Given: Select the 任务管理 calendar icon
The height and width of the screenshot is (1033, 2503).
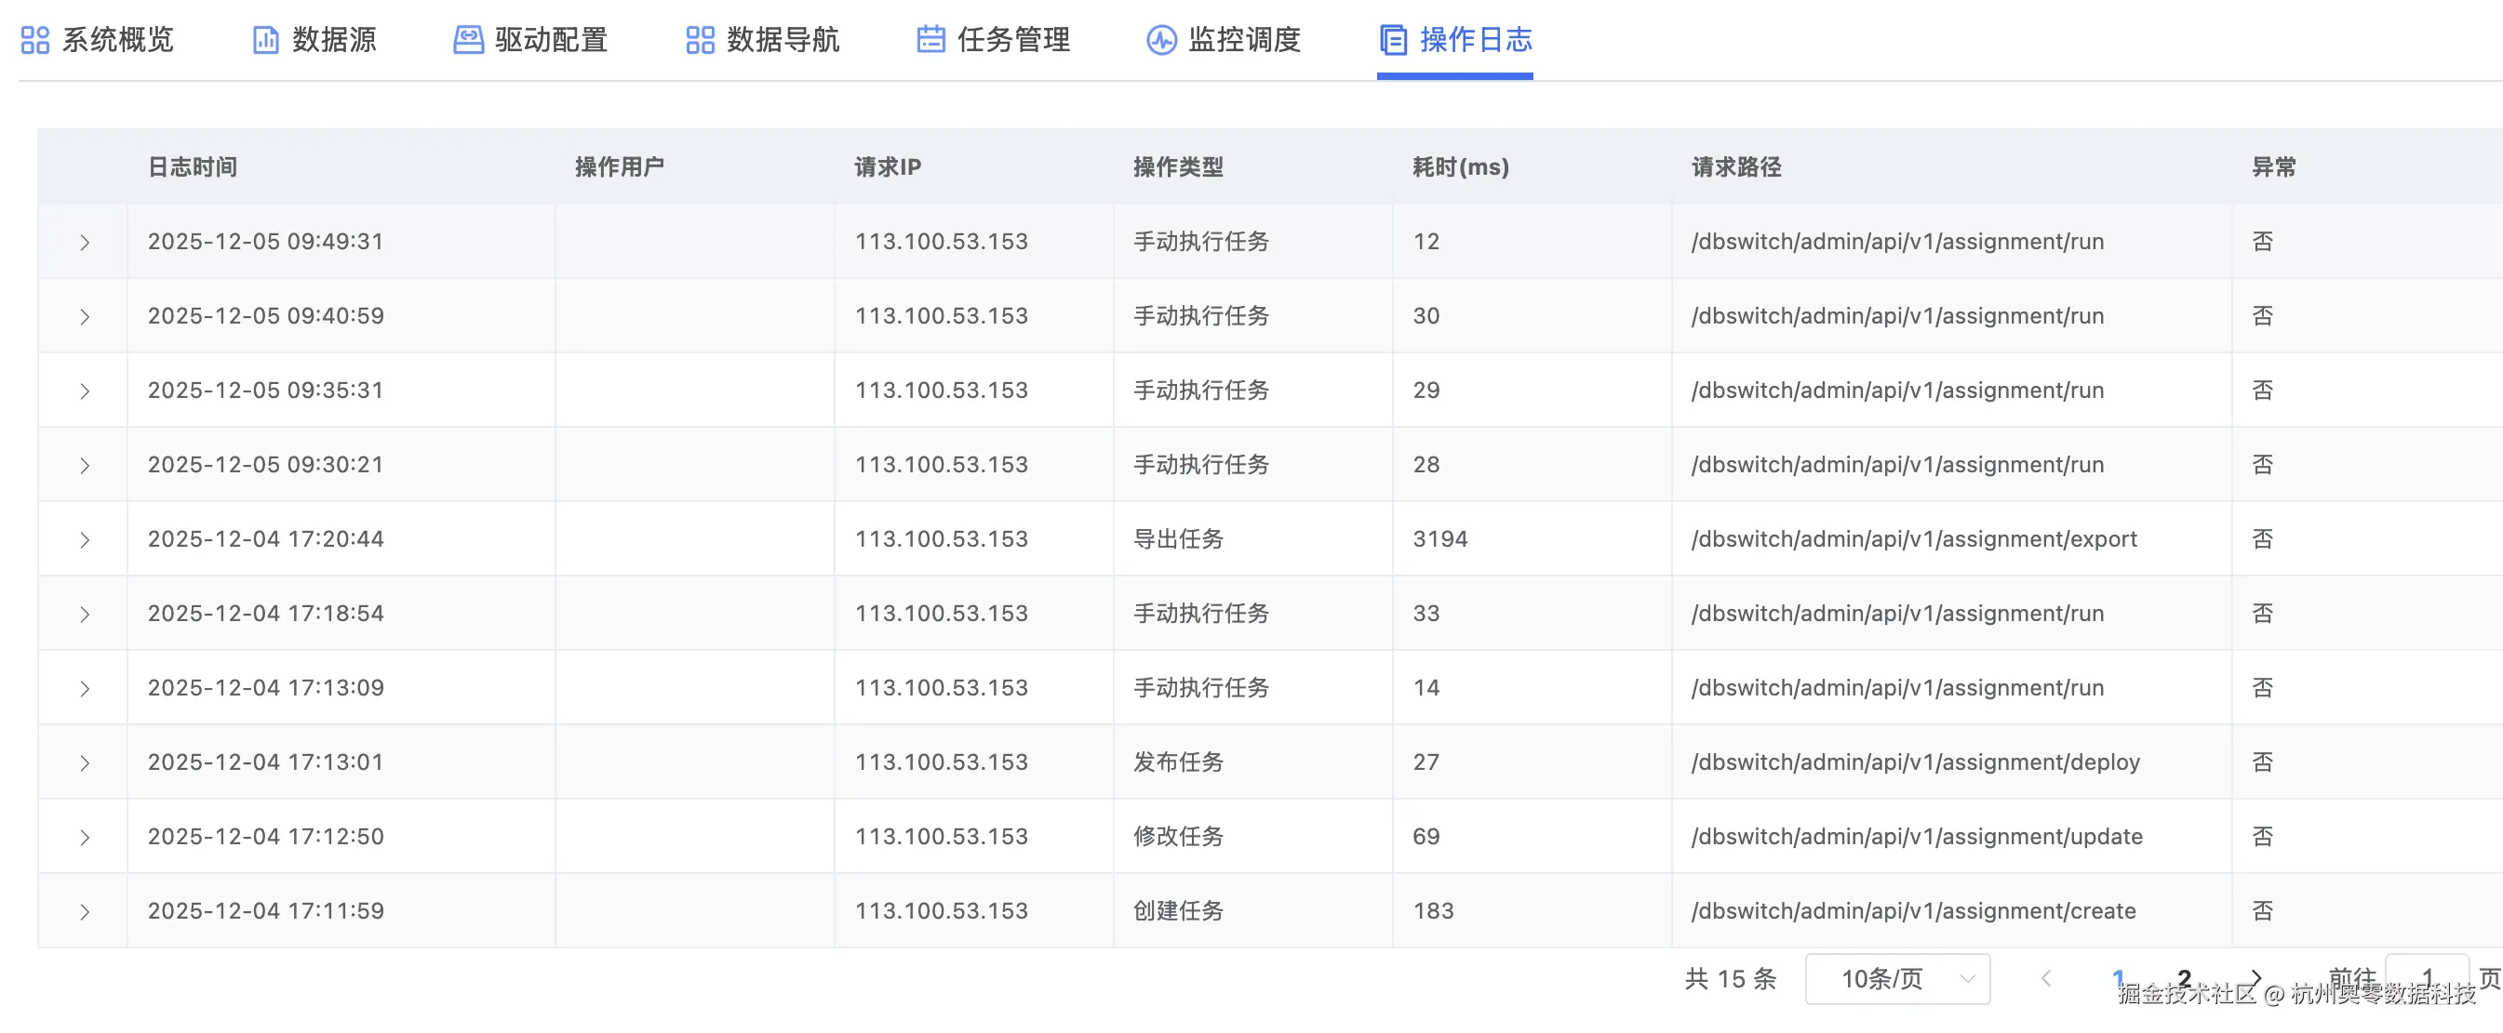Looking at the screenshot, I should click(x=930, y=41).
